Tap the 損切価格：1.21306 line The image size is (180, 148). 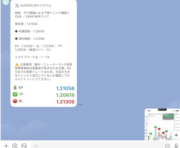click(x=30, y=39)
